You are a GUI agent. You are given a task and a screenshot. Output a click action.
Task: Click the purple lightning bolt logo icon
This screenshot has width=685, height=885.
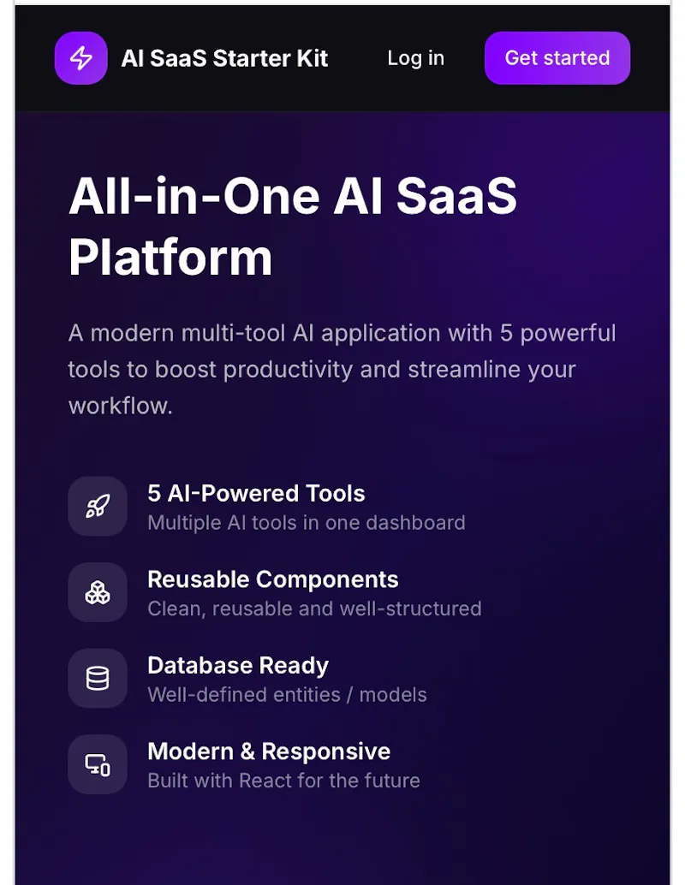80,58
